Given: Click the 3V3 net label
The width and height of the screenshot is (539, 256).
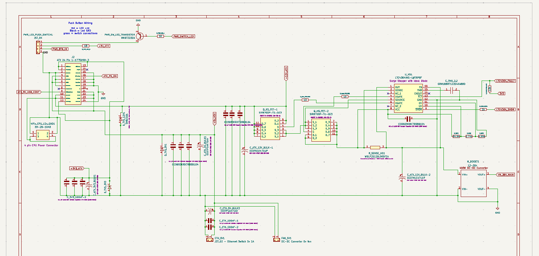Looking at the screenshot, I should pyautogui.click(x=502, y=94).
